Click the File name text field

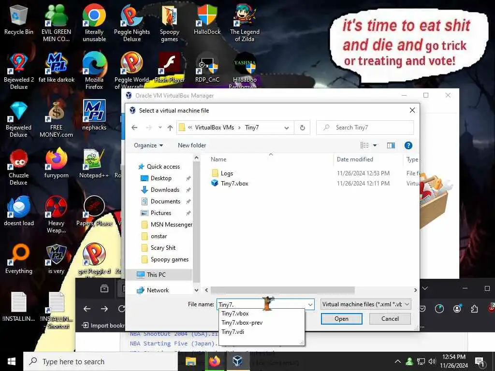[262, 304]
